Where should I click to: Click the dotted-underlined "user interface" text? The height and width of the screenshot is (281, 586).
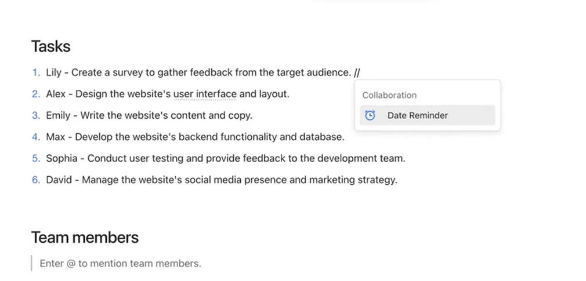pyautogui.click(x=205, y=94)
